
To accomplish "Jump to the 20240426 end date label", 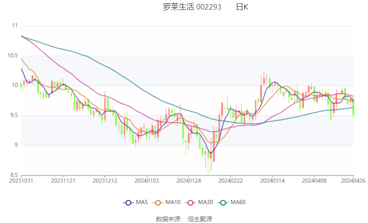I will (353, 181).
